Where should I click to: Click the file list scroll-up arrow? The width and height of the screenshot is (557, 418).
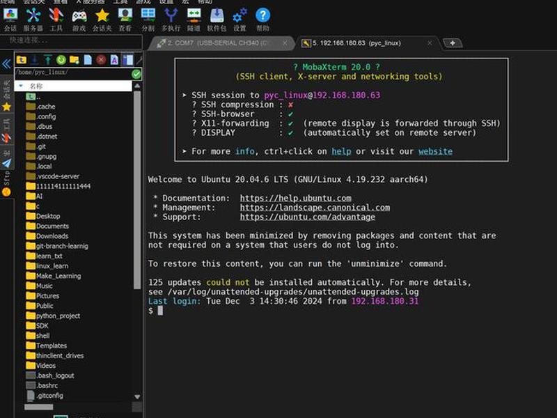point(137,86)
